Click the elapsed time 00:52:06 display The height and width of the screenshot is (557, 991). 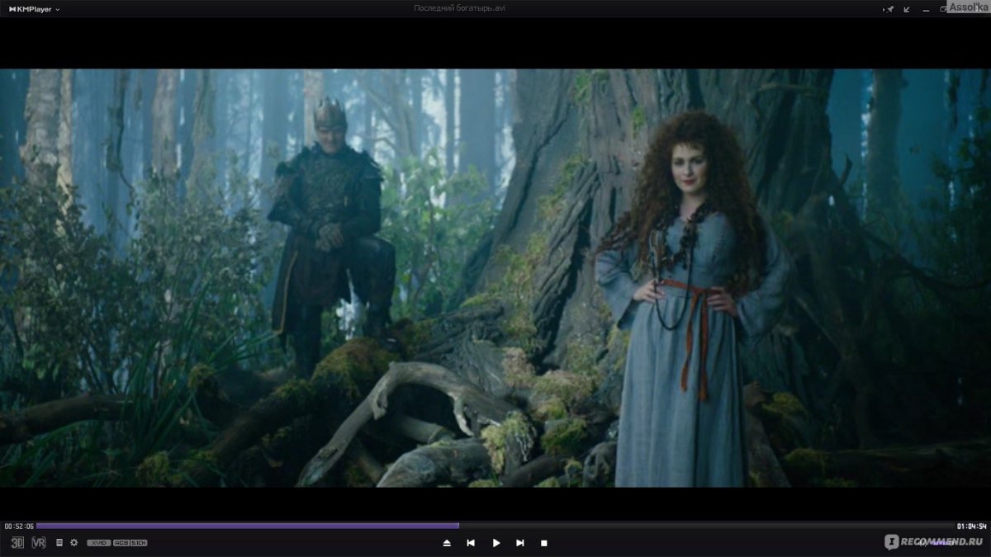[18, 526]
